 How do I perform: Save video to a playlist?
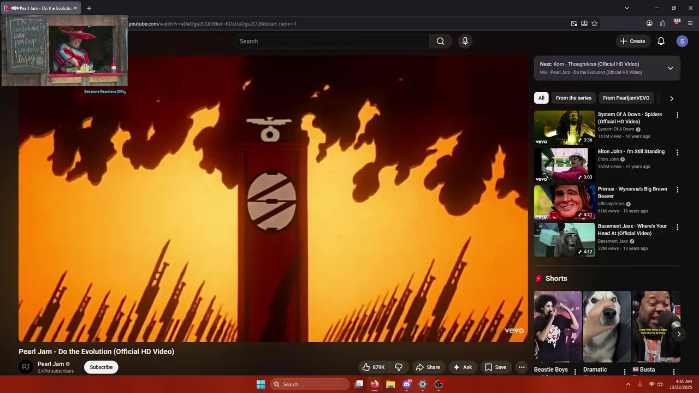pos(495,367)
